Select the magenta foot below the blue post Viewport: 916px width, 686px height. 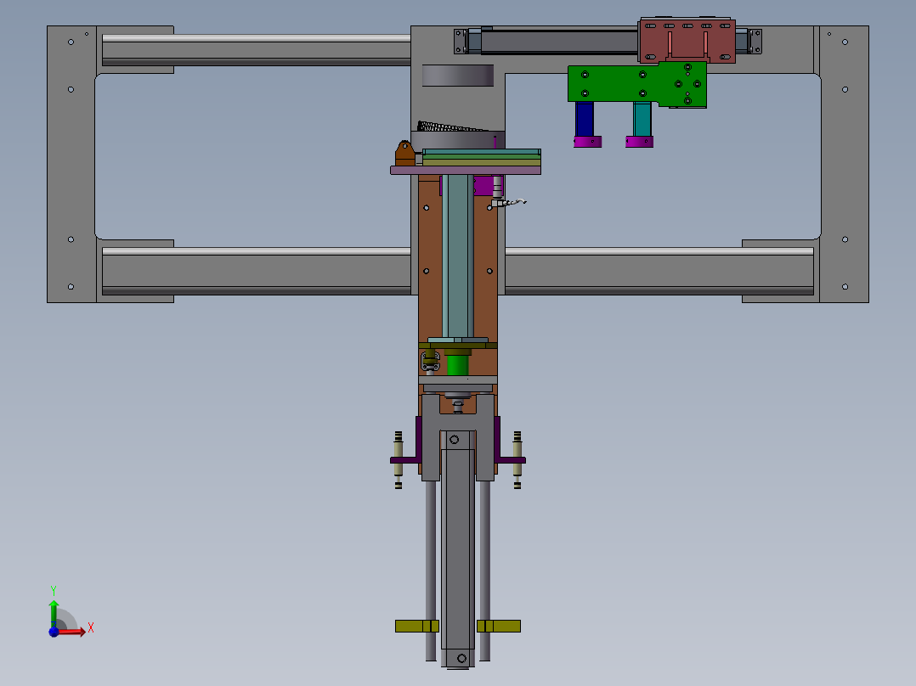[x=588, y=142]
